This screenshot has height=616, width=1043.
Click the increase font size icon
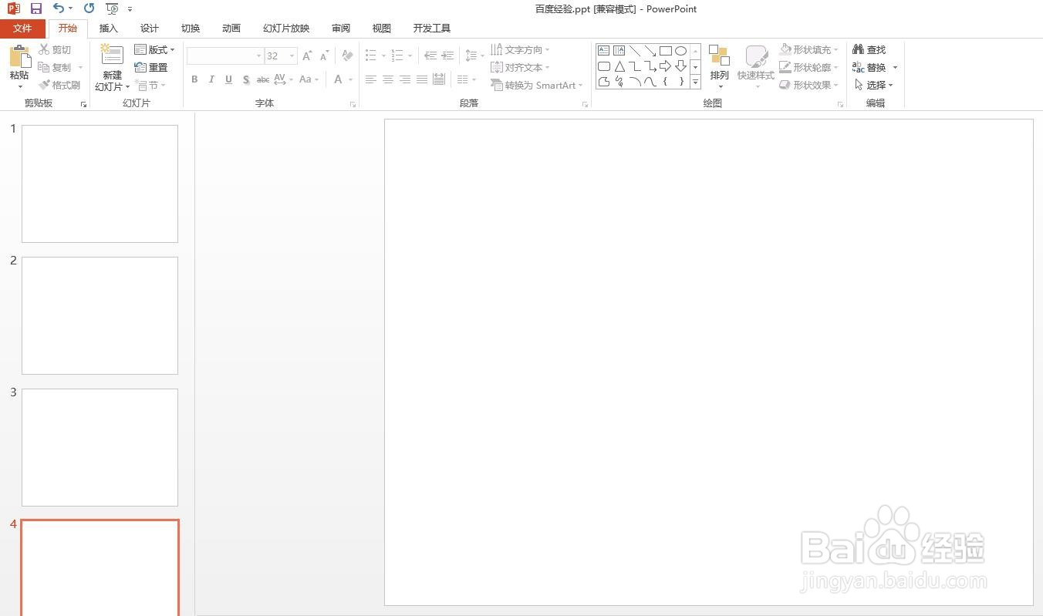click(x=307, y=56)
